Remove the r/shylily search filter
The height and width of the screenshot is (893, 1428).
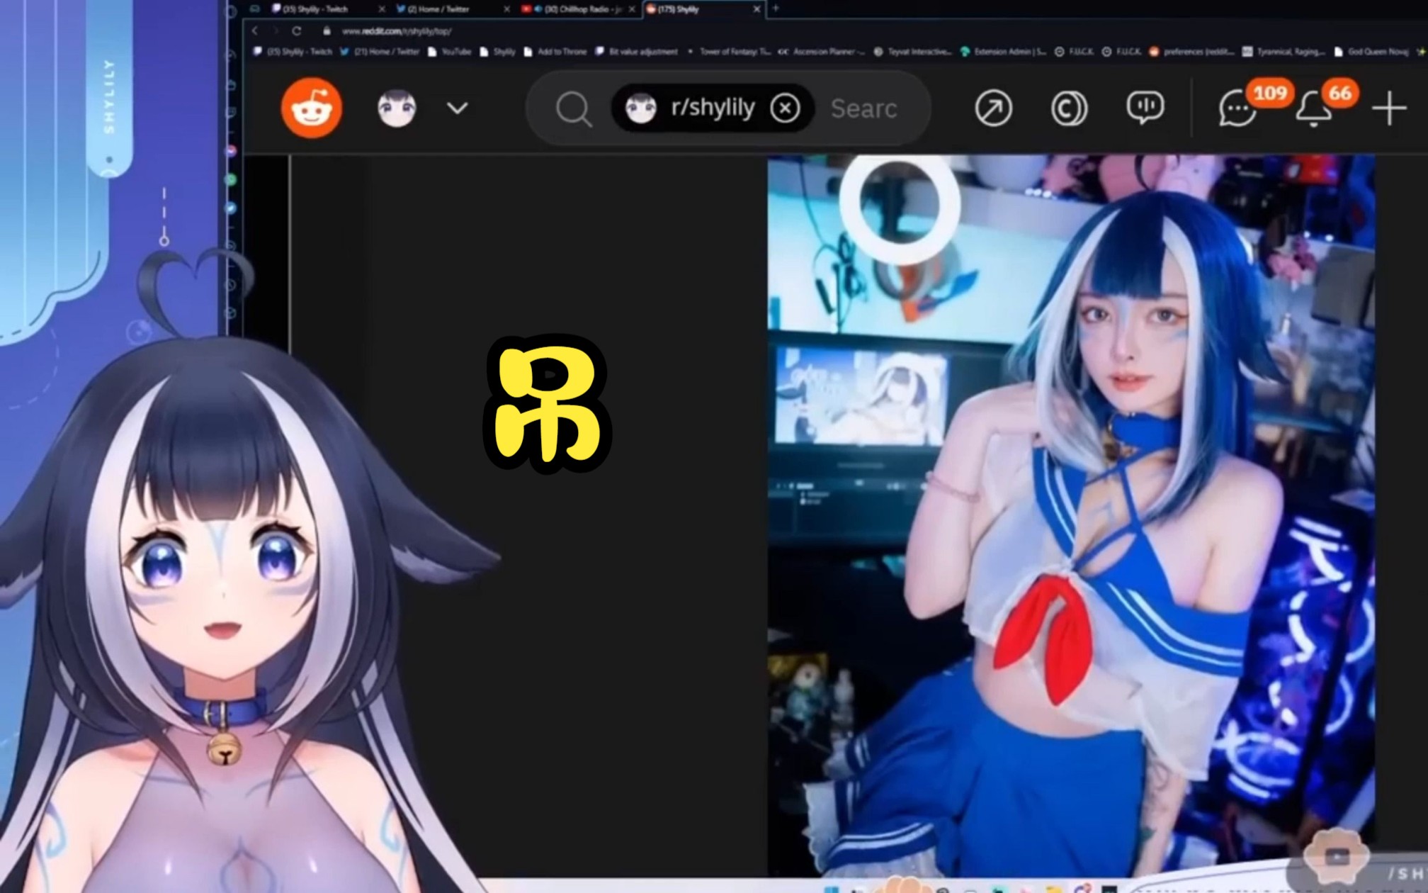785,108
